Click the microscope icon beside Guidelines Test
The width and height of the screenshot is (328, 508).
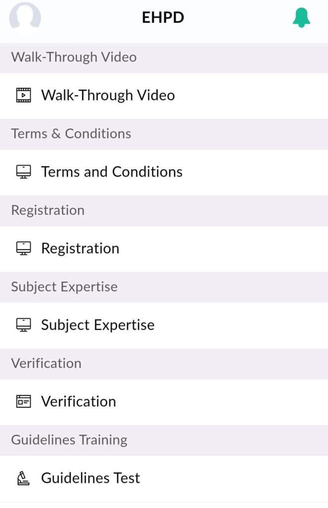(23, 478)
